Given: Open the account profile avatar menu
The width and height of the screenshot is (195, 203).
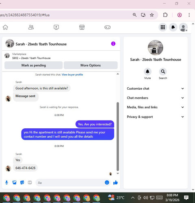Looking at the screenshot, I should pos(183,27).
